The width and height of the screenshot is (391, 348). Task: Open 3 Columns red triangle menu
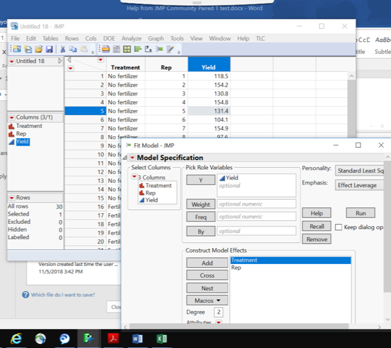[x=134, y=177]
